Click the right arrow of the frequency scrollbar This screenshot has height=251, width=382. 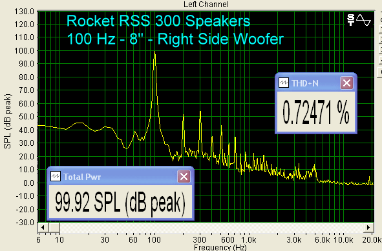(x=368, y=228)
